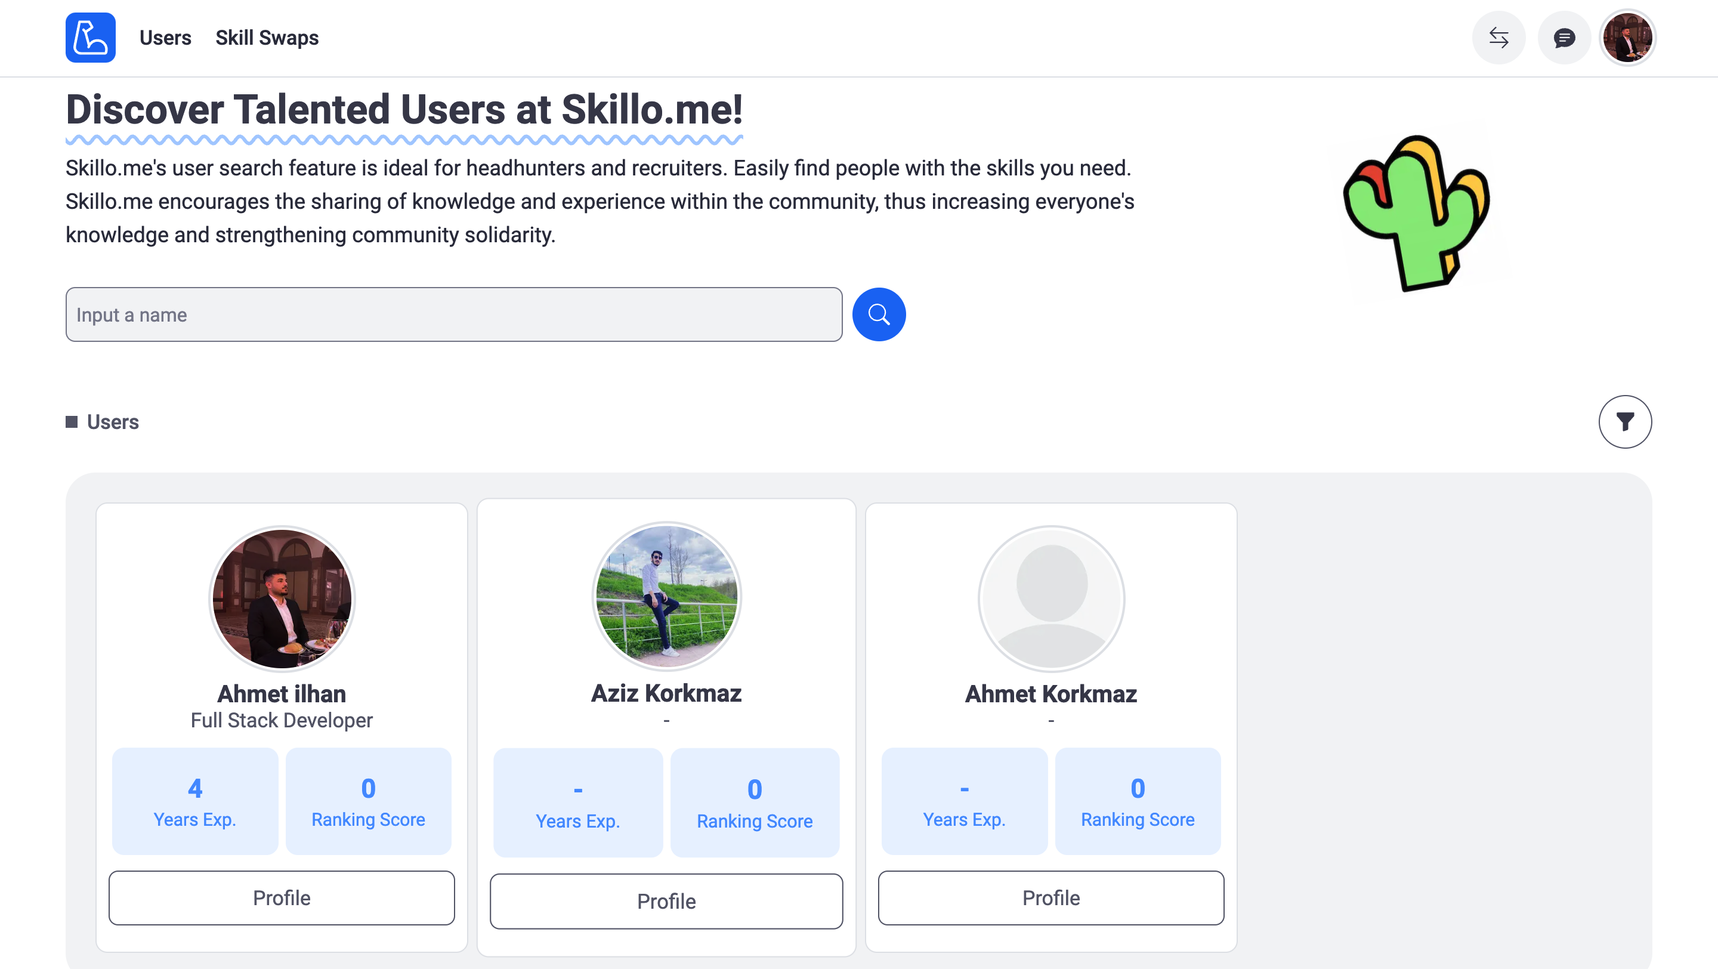
Task: Open Aziz Korkmaz's Profile button
Action: [666, 900]
